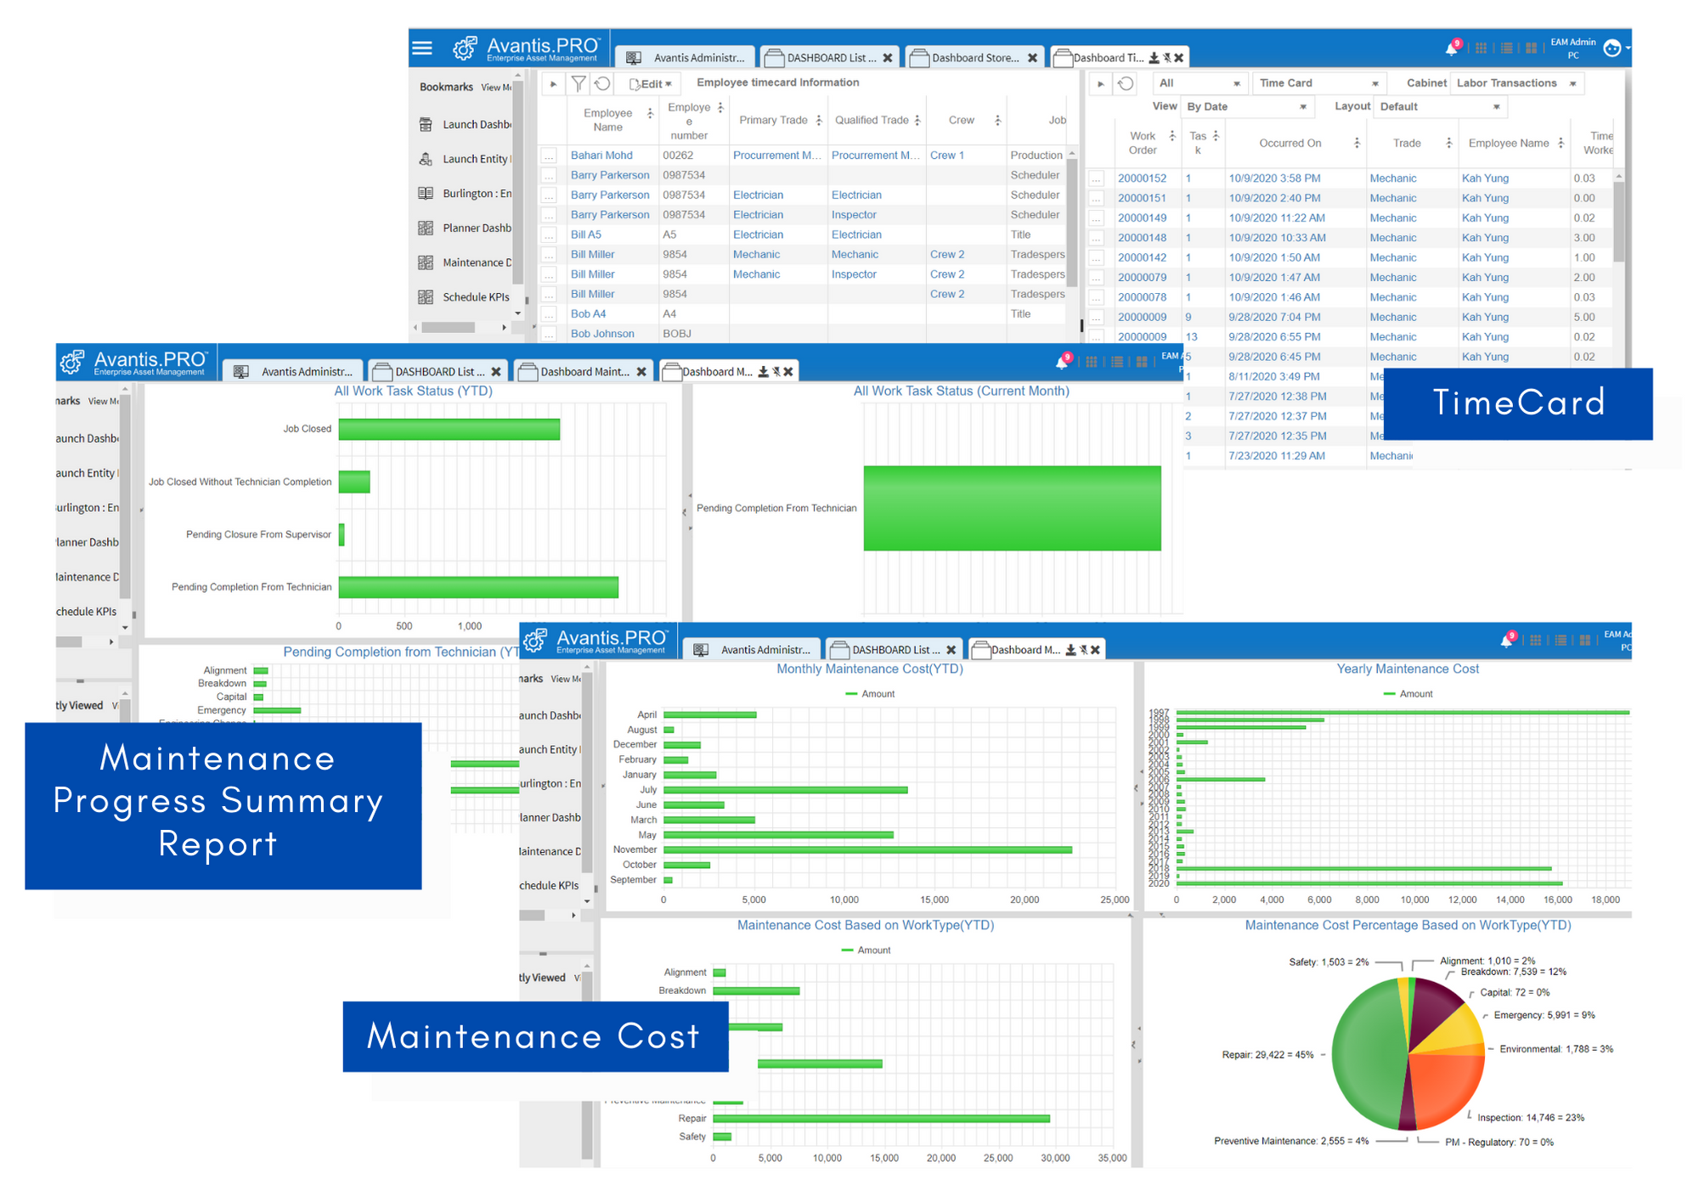The height and width of the screenshot is (1196, 1699).
Task: Close DASHBOARD List tab in TimeCard window
Action: pos(888,58)
